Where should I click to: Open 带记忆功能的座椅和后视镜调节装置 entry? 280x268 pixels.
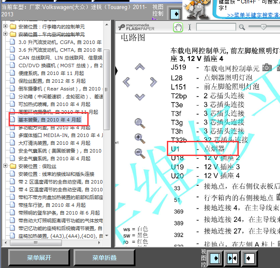coord(60,228)
